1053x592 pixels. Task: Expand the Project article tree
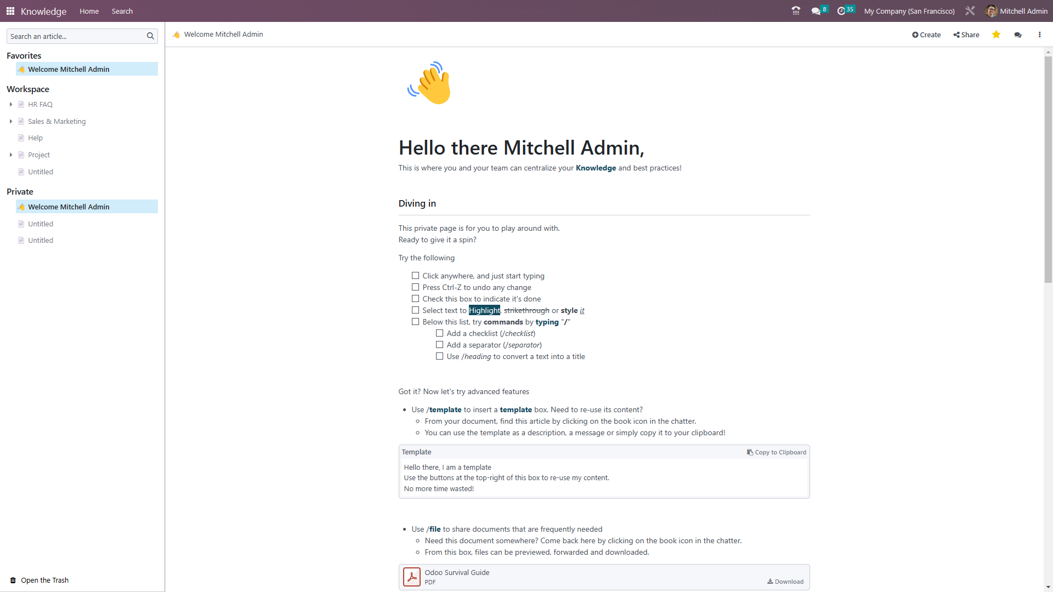point(10,155)
